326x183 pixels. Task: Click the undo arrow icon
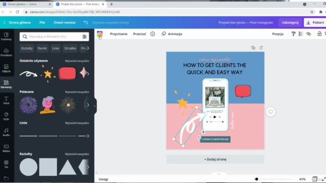(86, 22)
